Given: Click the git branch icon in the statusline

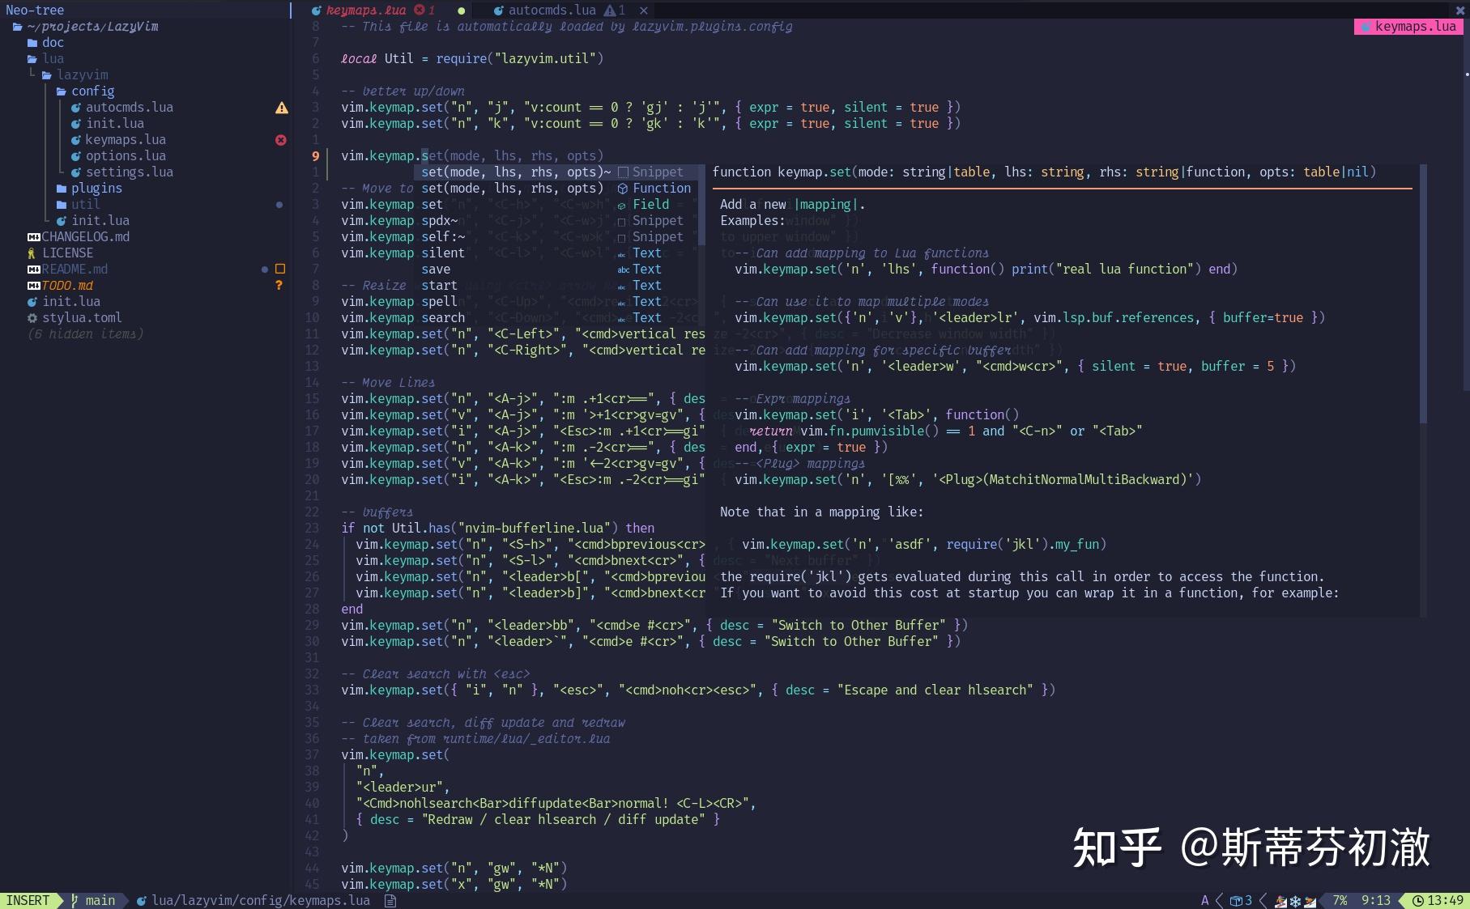Looking at the screenshot, I should pos(74,900).
